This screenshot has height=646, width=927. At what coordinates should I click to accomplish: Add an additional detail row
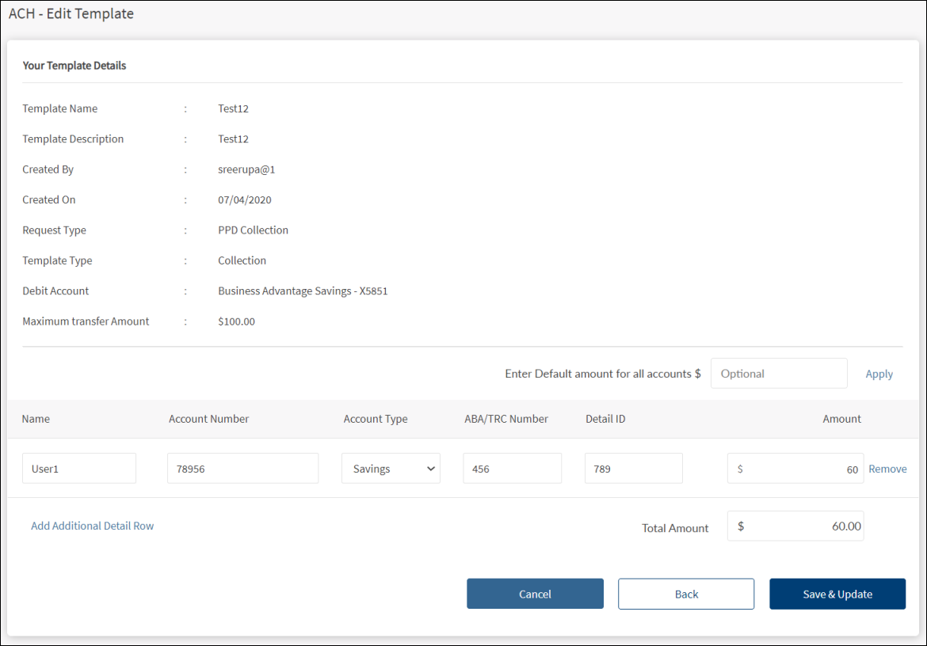pos(92,526)
